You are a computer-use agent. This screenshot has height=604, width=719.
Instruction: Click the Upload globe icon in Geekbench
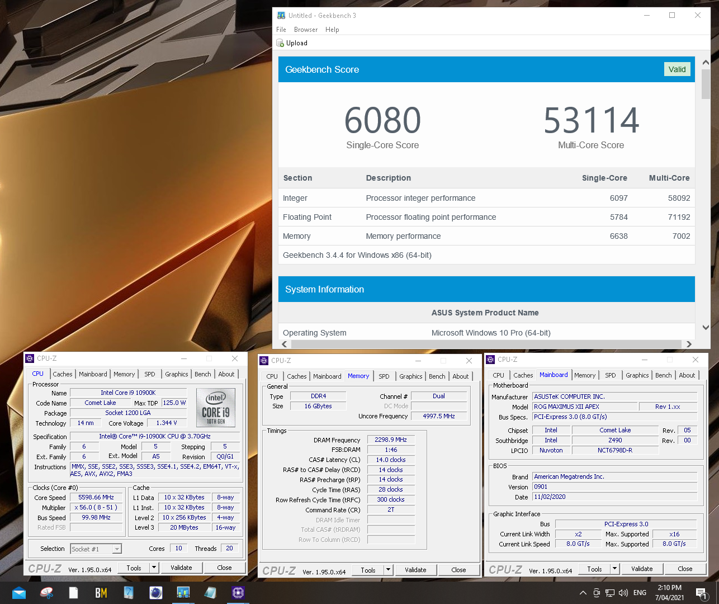pos(281,43)
